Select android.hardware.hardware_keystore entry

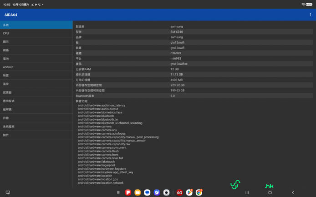tap(102, 169)
